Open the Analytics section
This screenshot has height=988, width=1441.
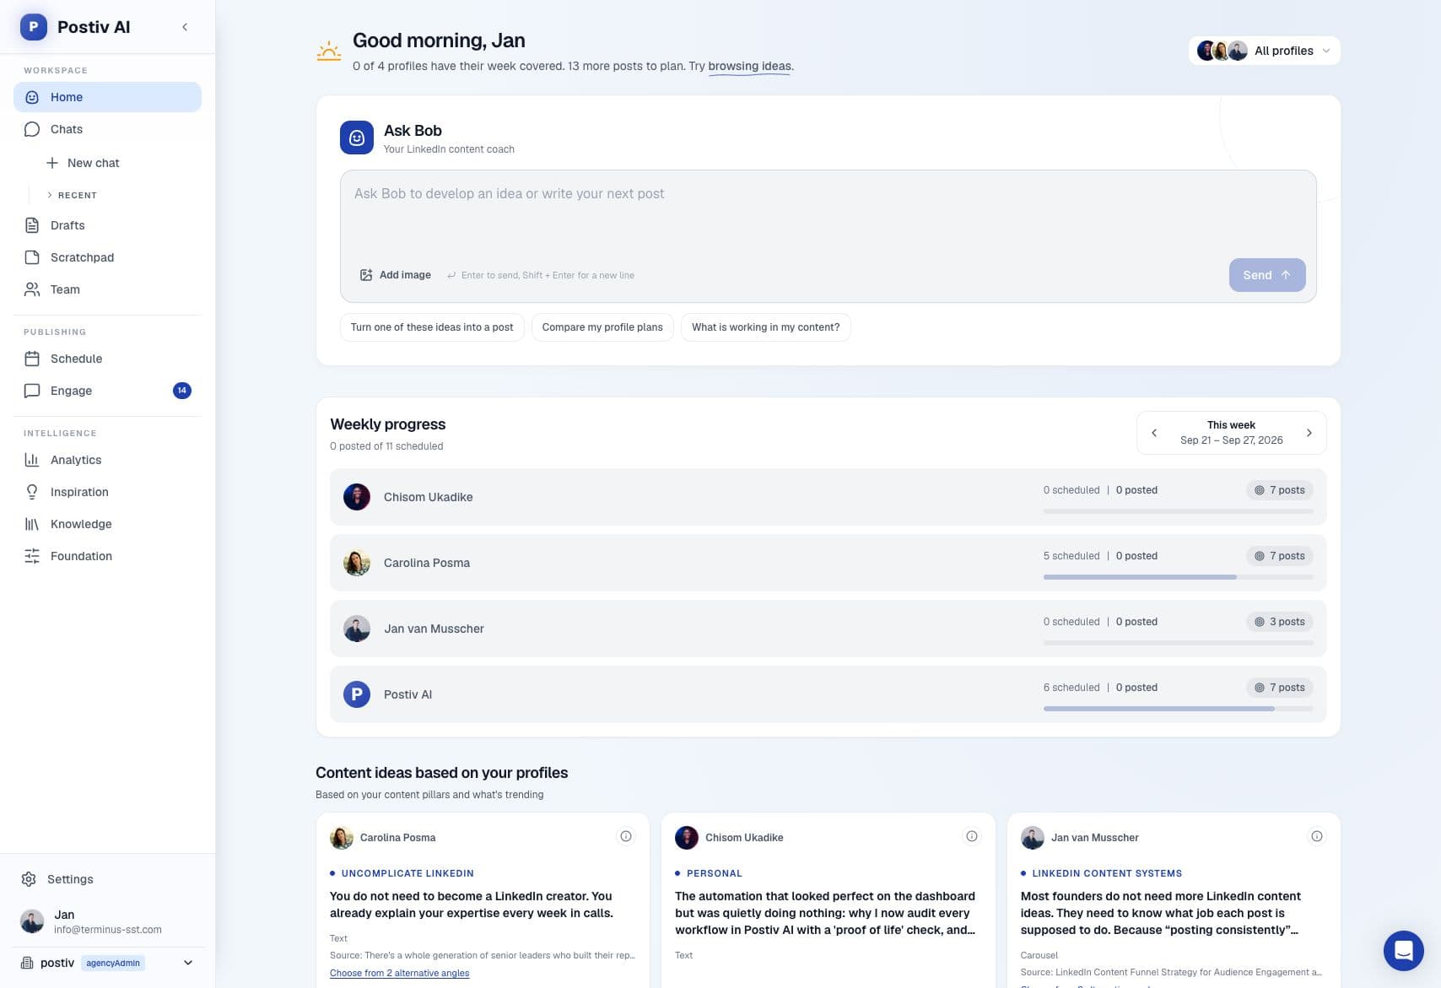pyautogui.click(x=107, y=460)
